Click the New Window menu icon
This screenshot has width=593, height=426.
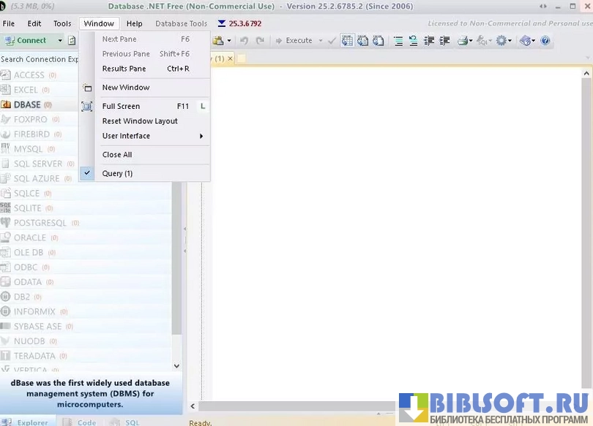[x=87, y=88]
